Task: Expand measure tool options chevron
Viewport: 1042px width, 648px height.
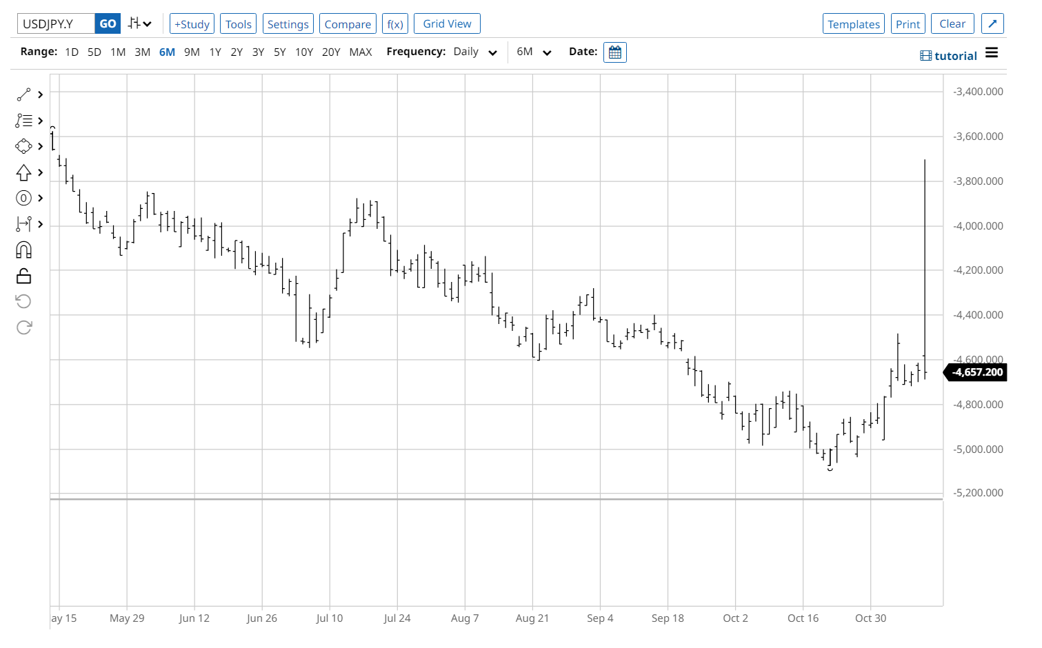Action: pyautogui.click(x=41, y=224)
